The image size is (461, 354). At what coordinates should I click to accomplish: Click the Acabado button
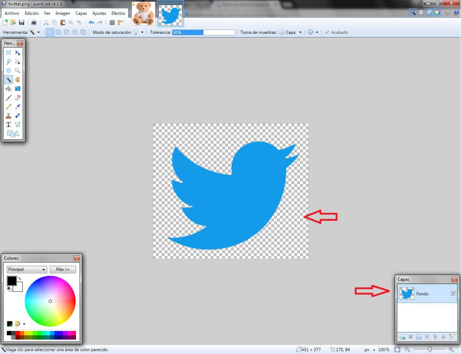[336, 32]
